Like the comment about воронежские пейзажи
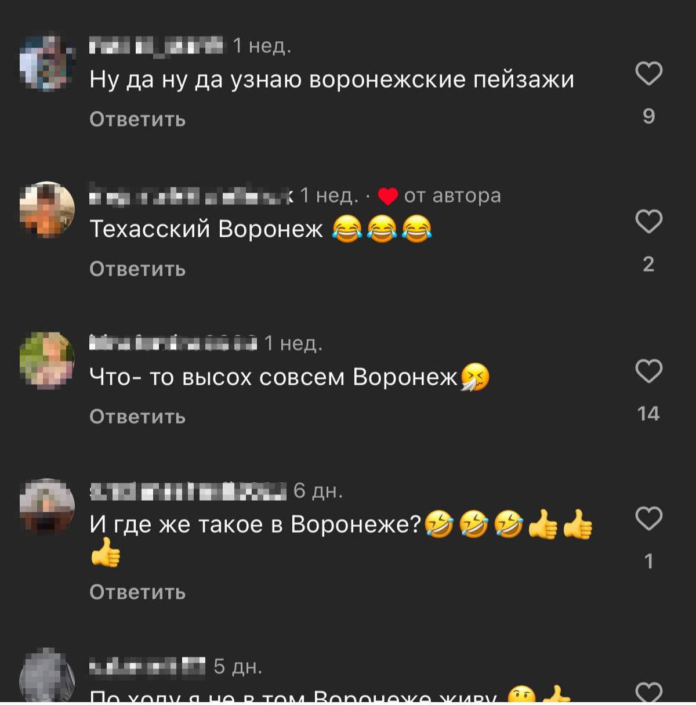 (x=648, y=73)
